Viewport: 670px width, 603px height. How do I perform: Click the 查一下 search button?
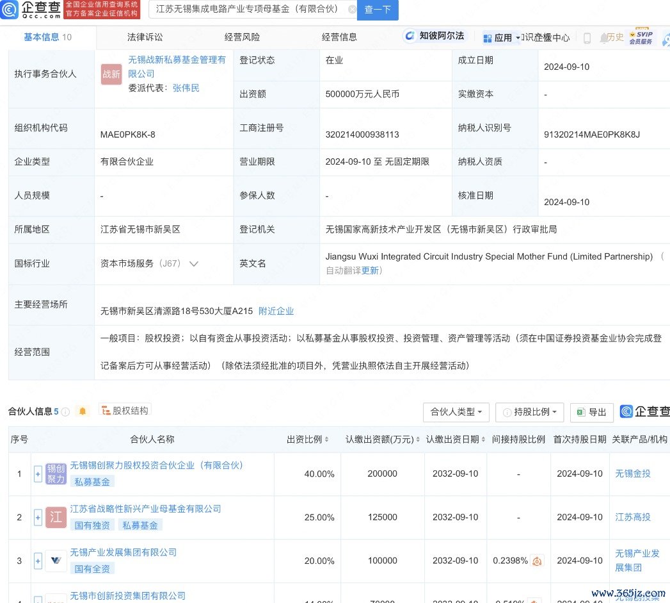tap(378, 10)
